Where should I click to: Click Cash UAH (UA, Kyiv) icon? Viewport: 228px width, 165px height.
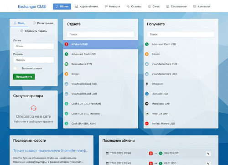pyautogui.click(x=67, y=124)
